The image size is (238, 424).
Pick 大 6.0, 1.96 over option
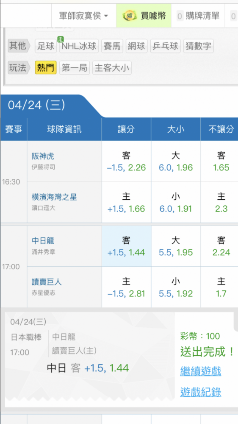coord(176,162)
